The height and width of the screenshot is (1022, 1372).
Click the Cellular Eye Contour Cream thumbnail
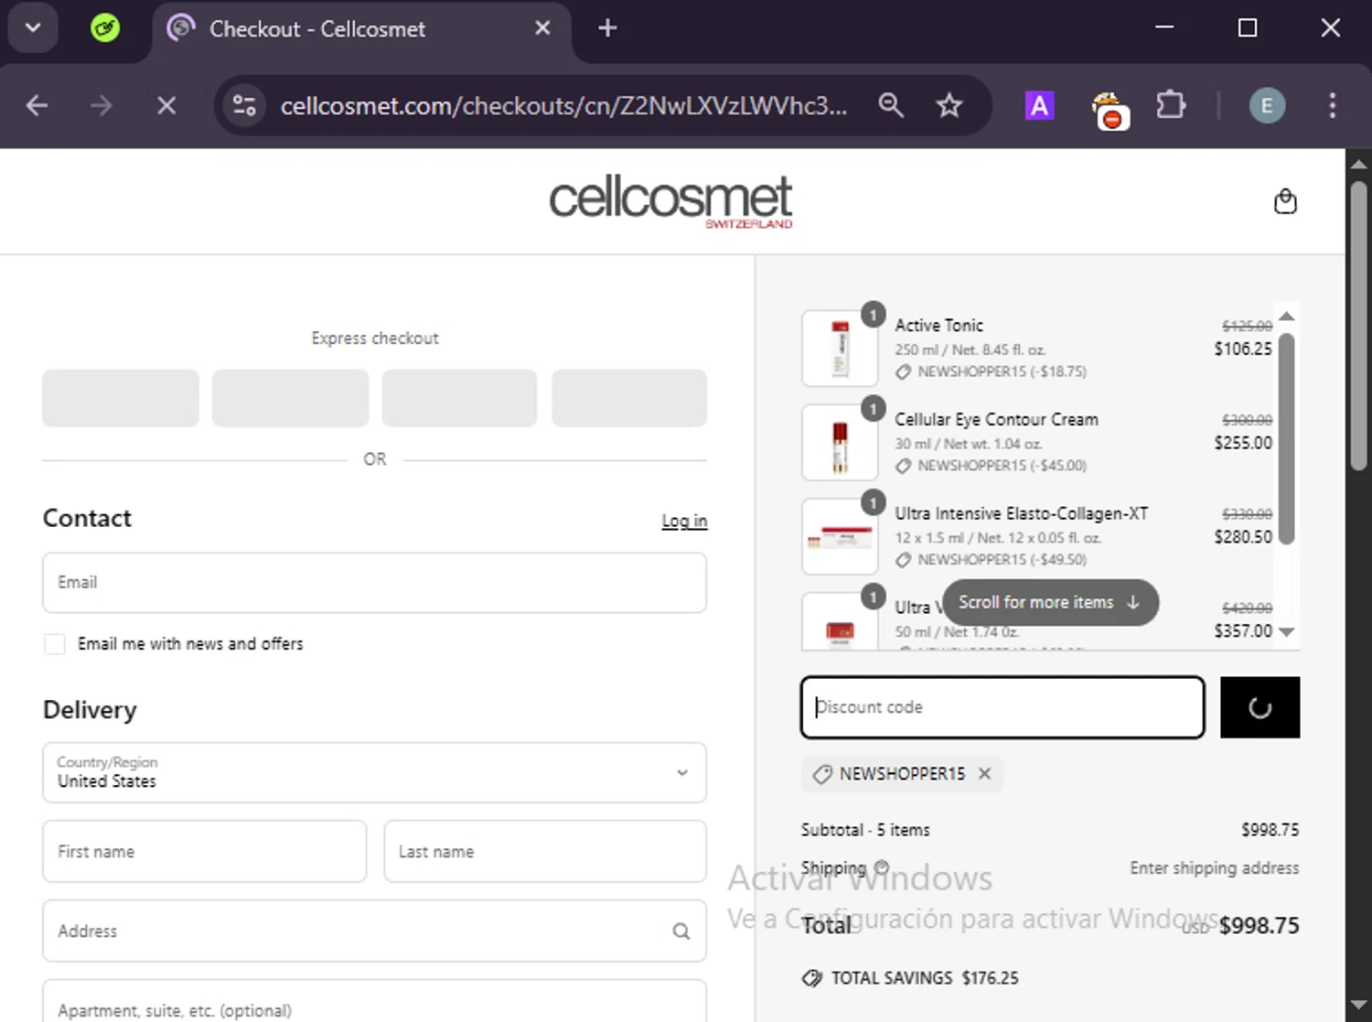[840, 443]
